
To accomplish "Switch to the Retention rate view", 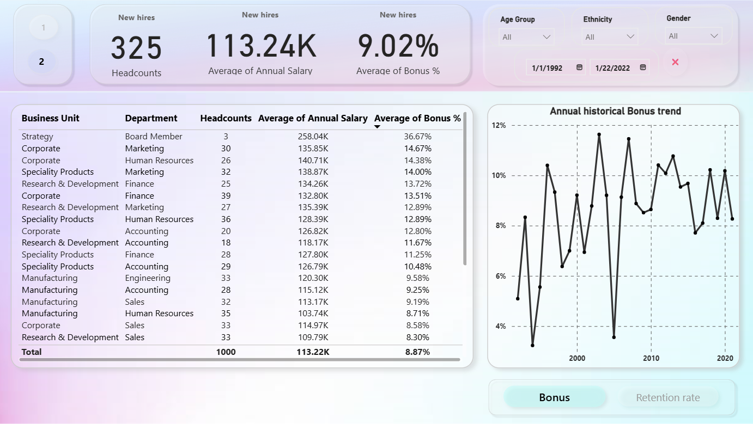I will [668, 397].
